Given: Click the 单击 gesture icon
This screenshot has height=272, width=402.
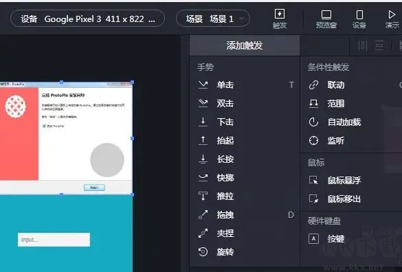Looking at the screenshot, I should tap(203, 85).
